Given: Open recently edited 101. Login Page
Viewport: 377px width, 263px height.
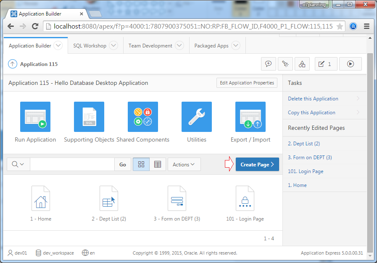Looking at the screenshot, I should 306,171.
